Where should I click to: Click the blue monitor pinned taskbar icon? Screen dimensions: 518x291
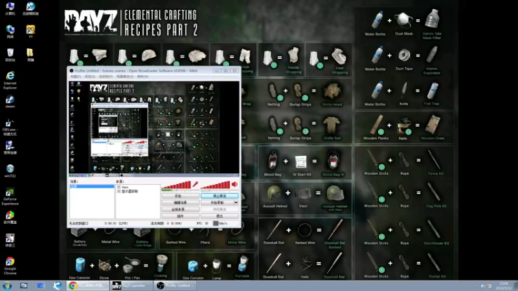pyautogui.click(x=41, y=285)
